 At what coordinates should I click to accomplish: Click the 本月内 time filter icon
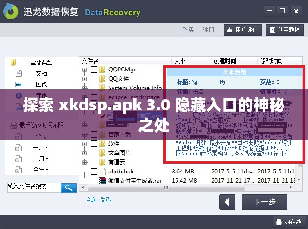point(19,159)
